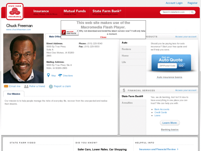Open the Auto insurance basics link
This screenshot has height=151, width=201.
click(169, 77)
